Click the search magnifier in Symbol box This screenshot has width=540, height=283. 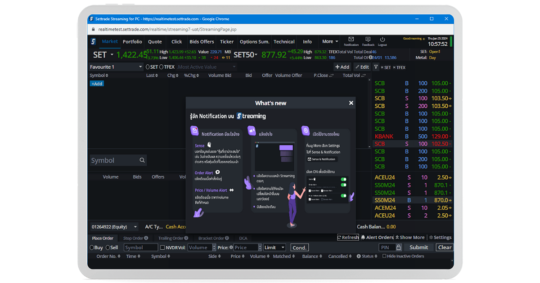(142, 160)
